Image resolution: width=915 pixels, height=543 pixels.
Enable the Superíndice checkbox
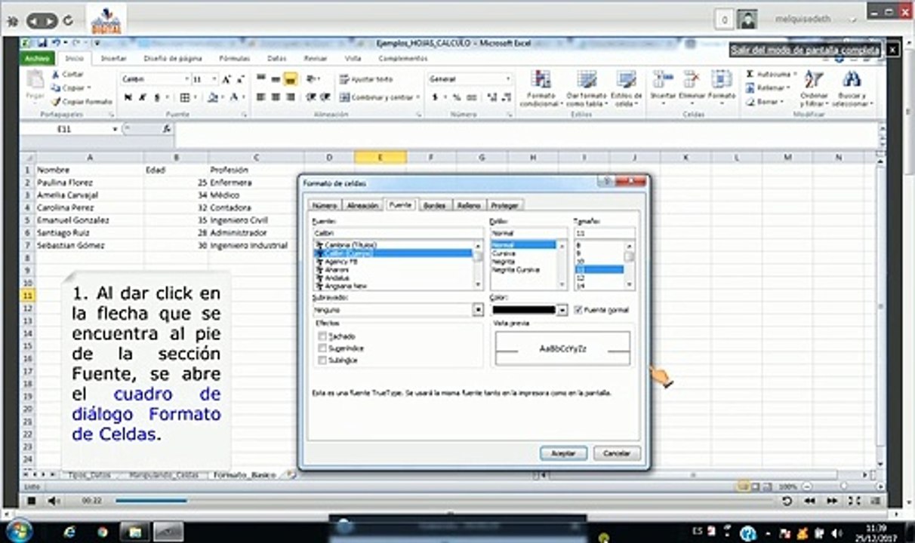pos(322,348)
